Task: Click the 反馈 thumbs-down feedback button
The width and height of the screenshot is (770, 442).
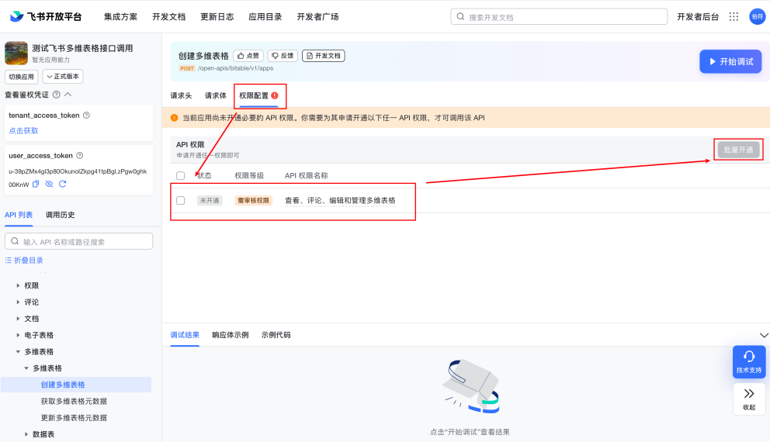Action: [x=283, y=56]
